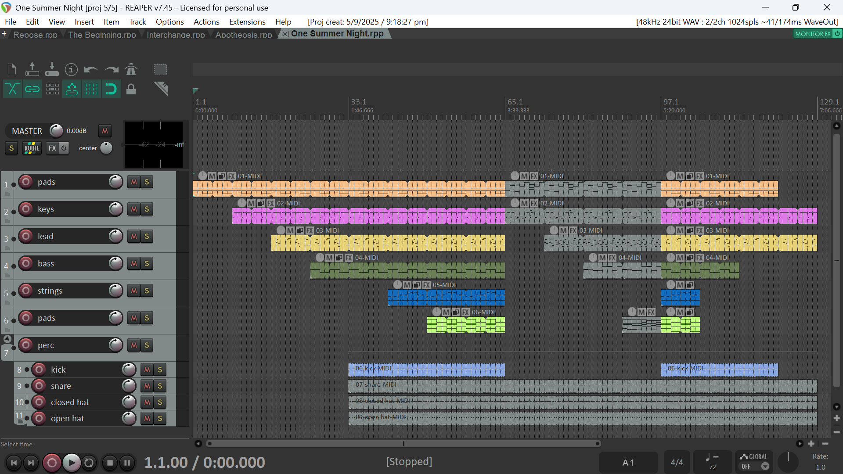Arm the strings track for recording
This screenshot has width=843, height=474.
point(26,291)
